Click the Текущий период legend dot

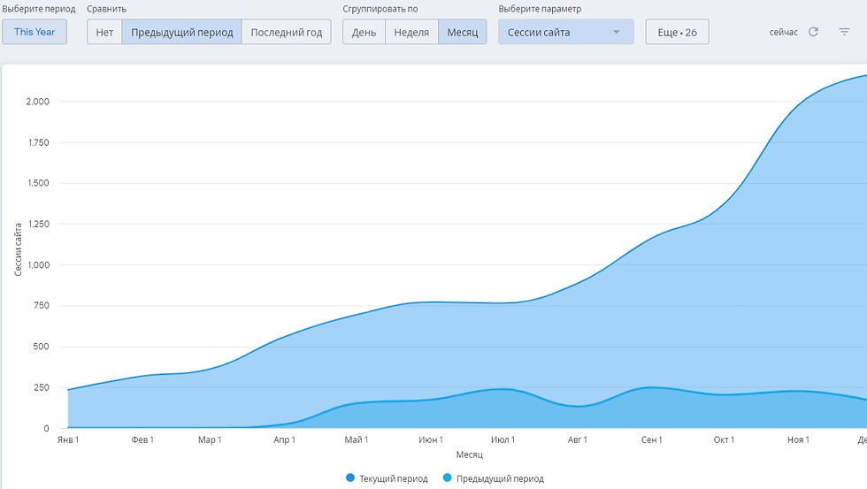350,478
